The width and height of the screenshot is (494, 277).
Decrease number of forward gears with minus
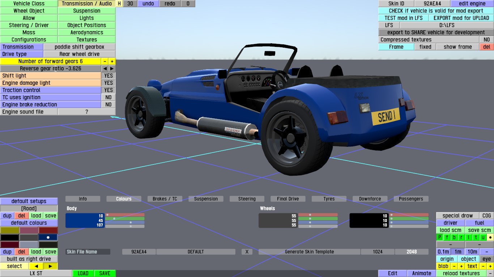click(x=105, y=61)
